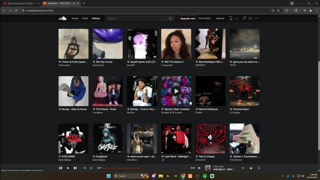
Task: Click the address bar URL
Action: (x=40, y=10)
